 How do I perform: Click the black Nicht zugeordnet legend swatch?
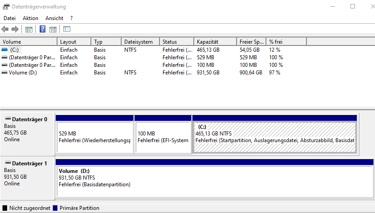click(5, 208)
